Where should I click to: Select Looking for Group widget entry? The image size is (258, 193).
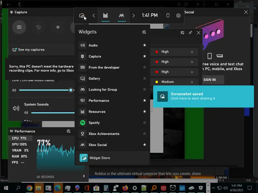pos(112,89)
